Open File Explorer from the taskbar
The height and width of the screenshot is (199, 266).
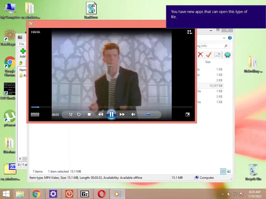pyautogui.click(x=20, y=194)
